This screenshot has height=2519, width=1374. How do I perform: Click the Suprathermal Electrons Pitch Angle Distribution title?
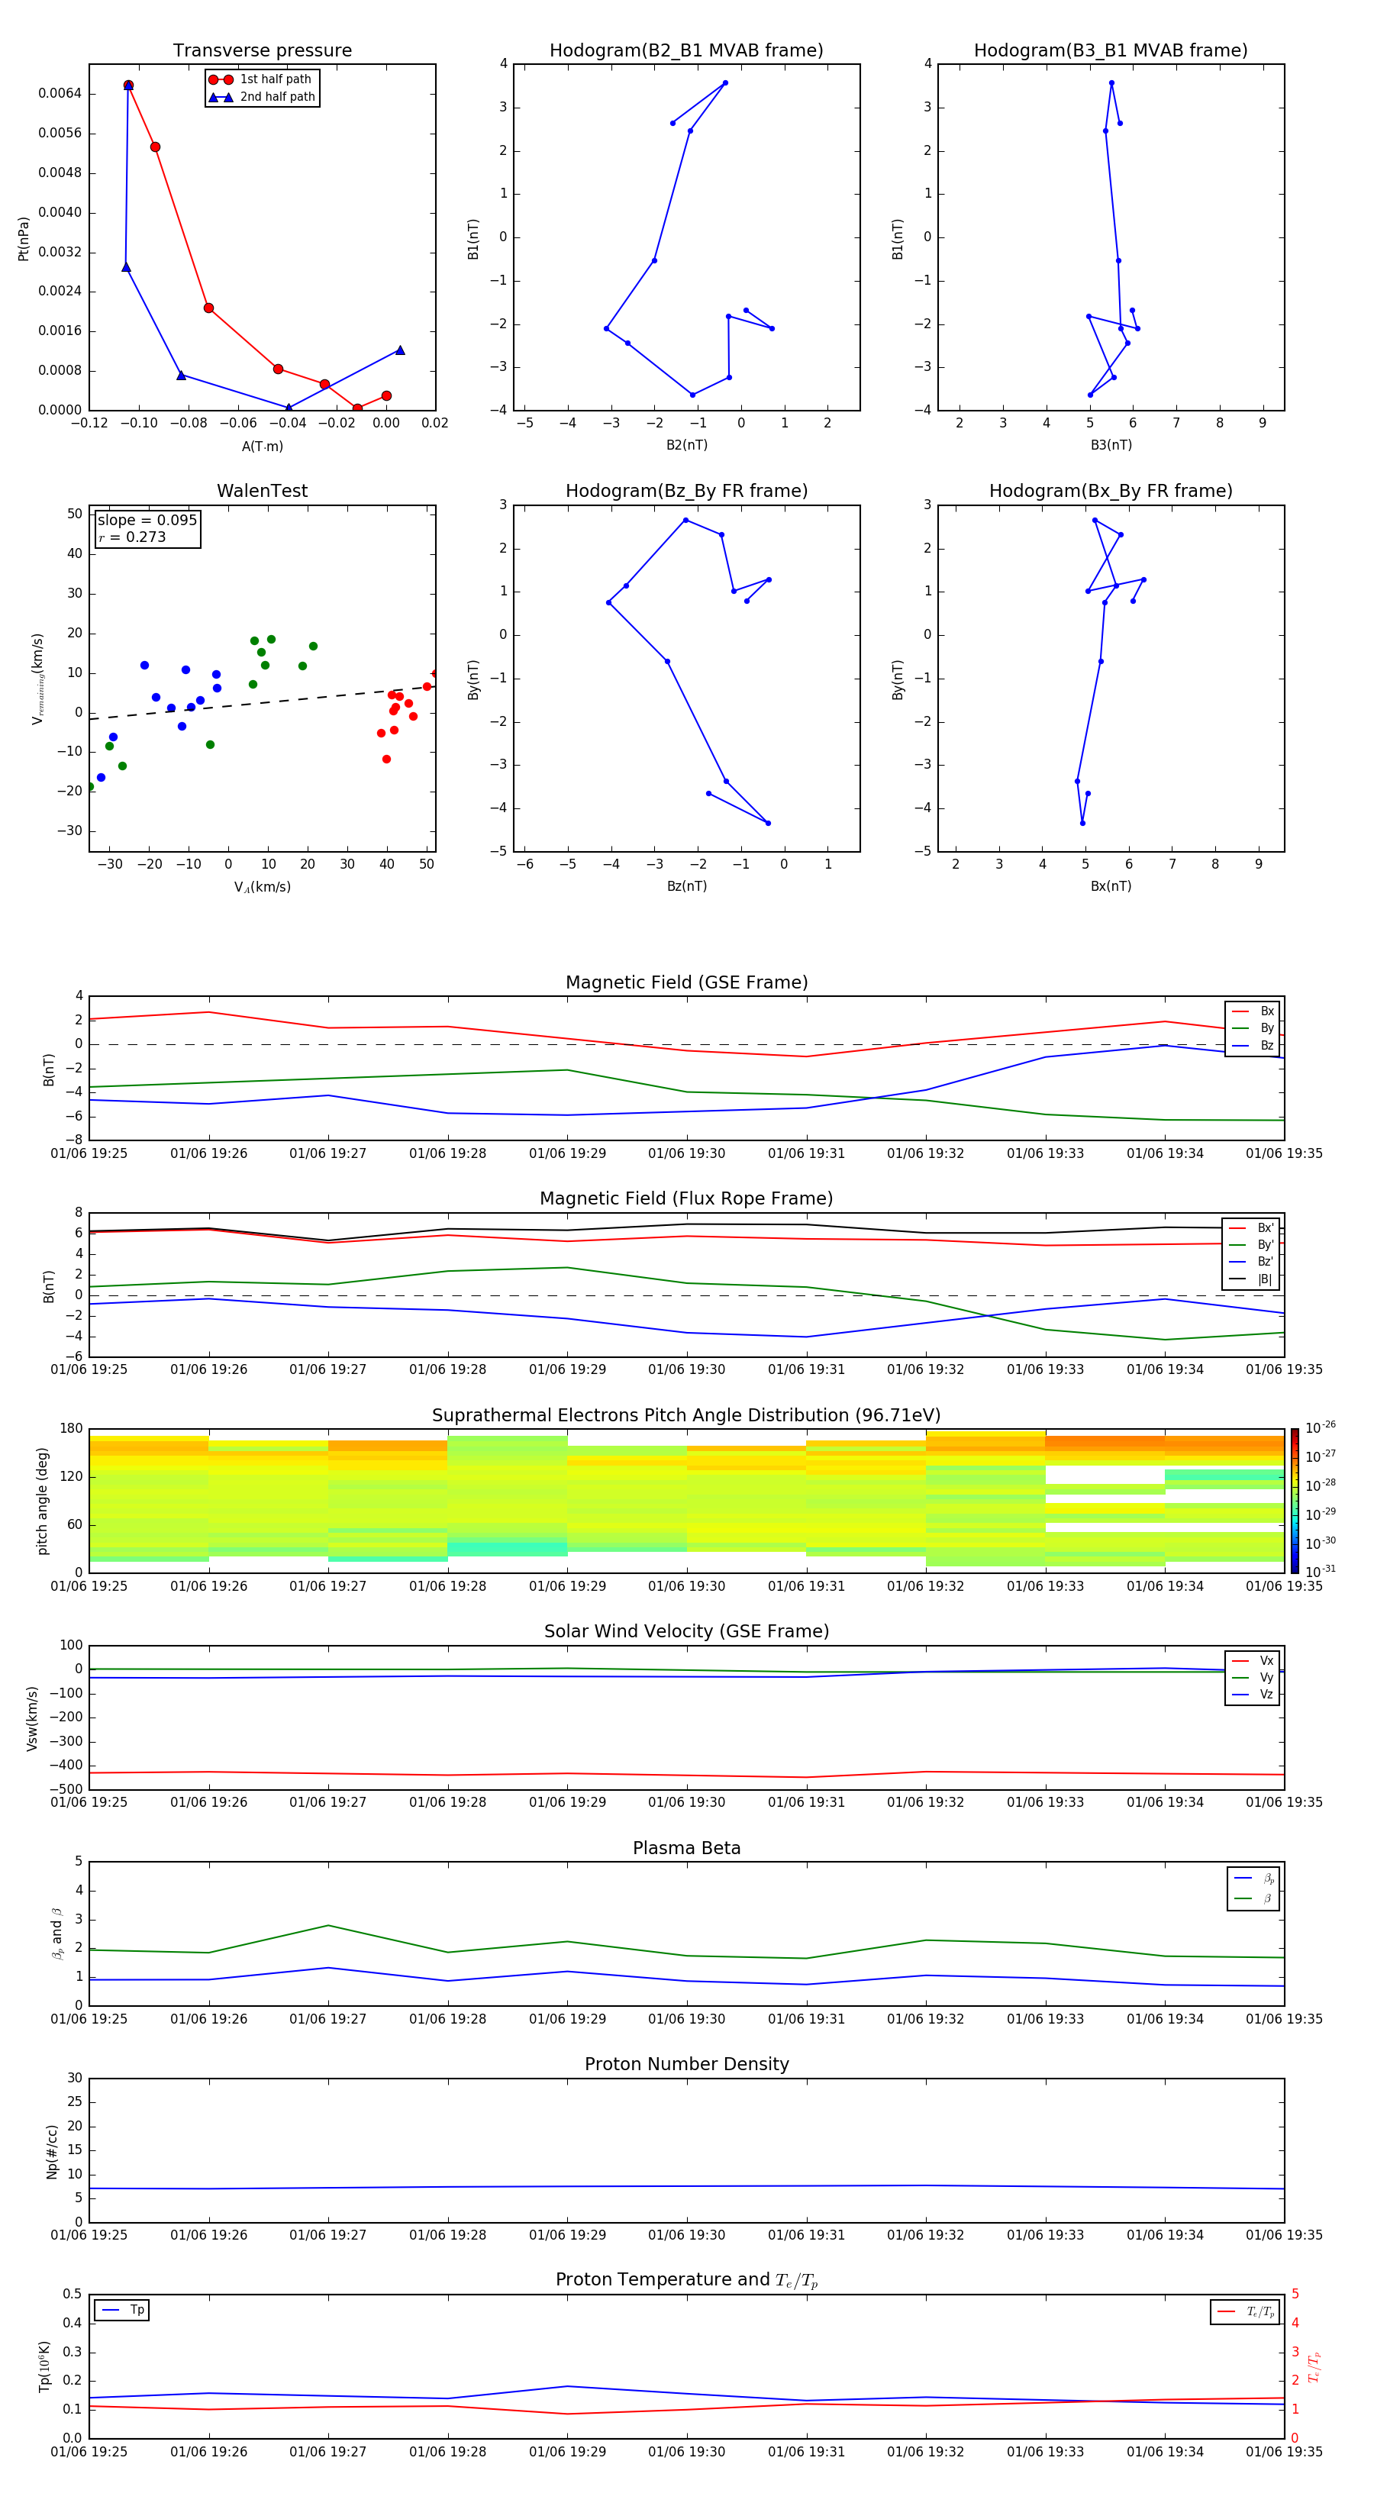tap(686, 1415)
